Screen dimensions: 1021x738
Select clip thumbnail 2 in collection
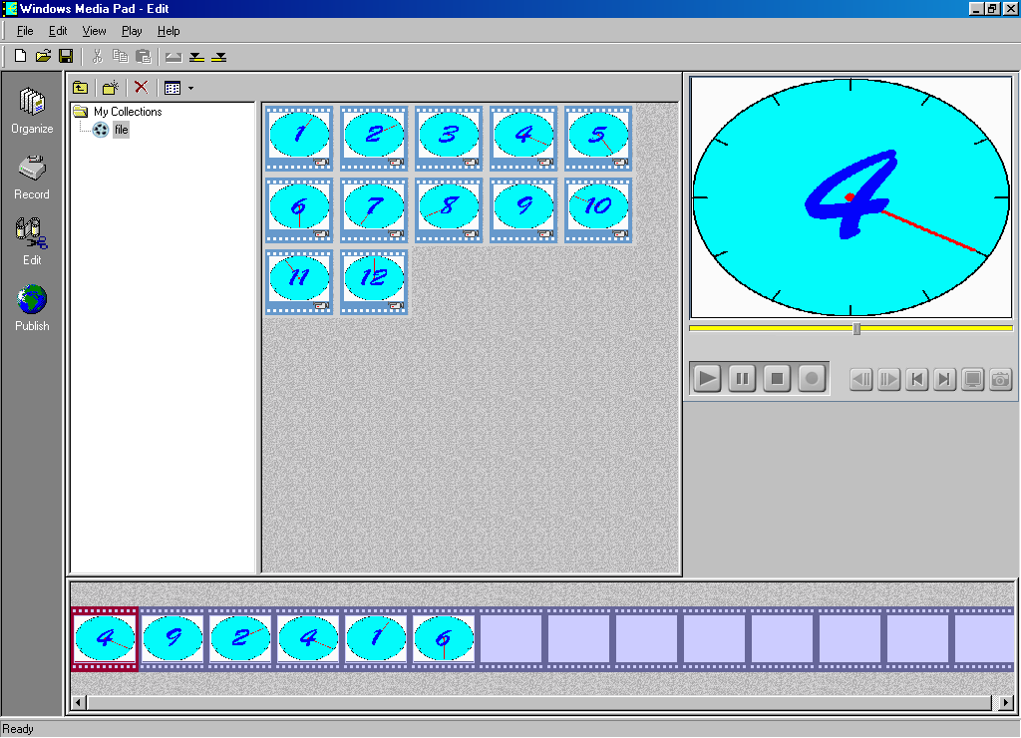point(374,139)
